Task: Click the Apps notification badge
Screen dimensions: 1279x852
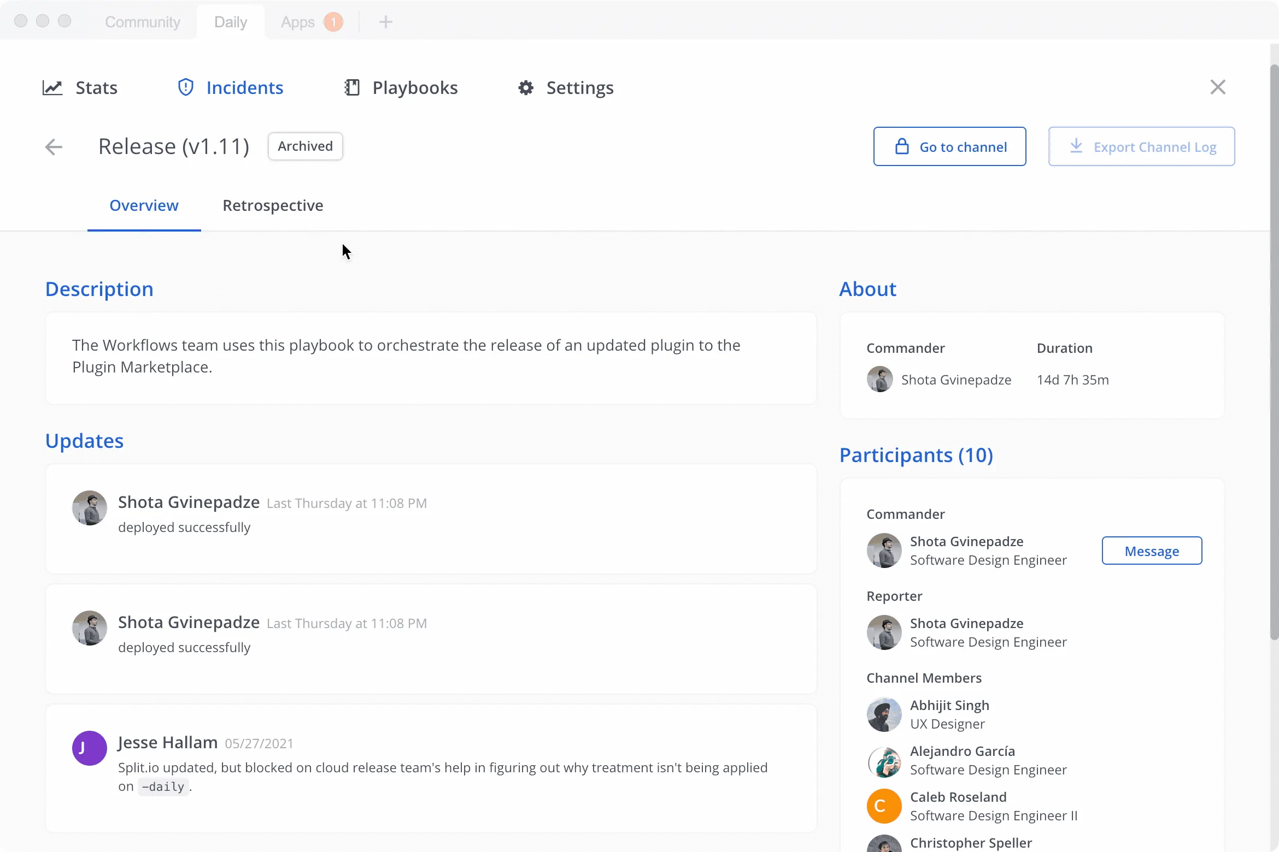Action: click(x=333, y=22)
